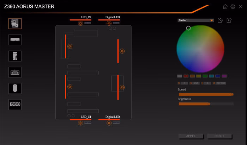This screenshot has height=145, width=247.
Task: Click the R value input field
Action: [x=184, y=83]
